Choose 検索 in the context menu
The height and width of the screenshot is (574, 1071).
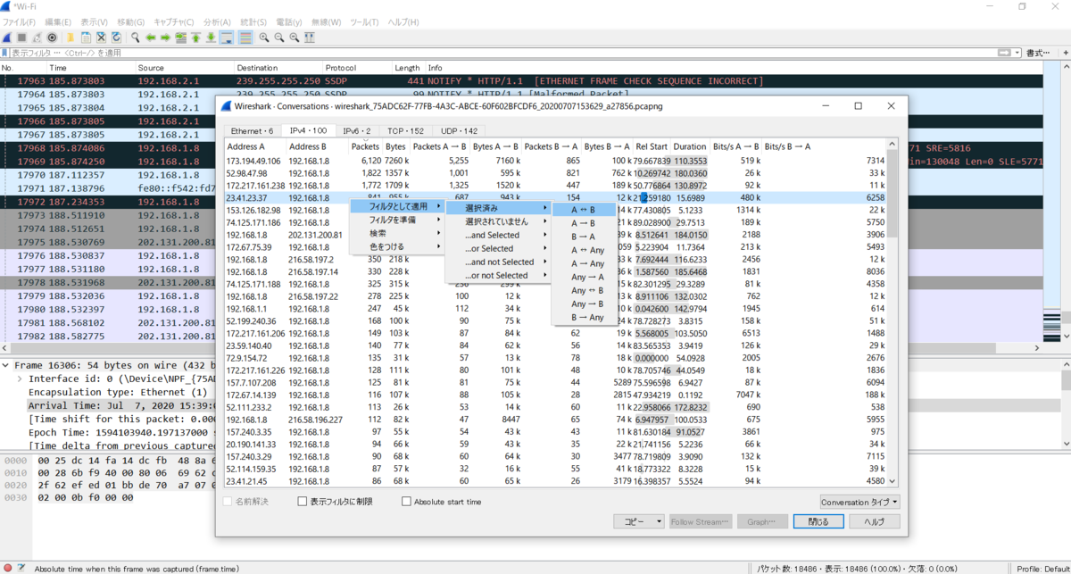(x=397, y=233)
